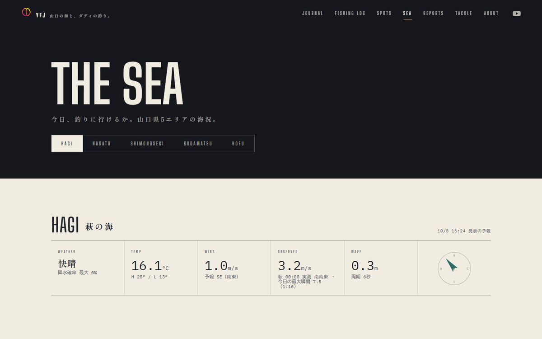Select the SEA navigation item
The height and width of the screenshot is (339, 542).
click(x=407, y=14)
